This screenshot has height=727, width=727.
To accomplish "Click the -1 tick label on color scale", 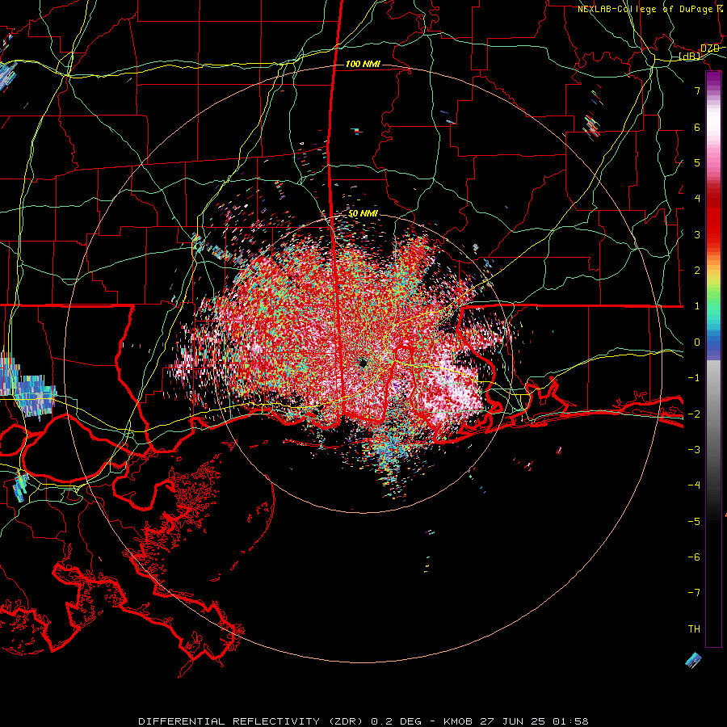I will pyautogui.click(x=694, y=377).
